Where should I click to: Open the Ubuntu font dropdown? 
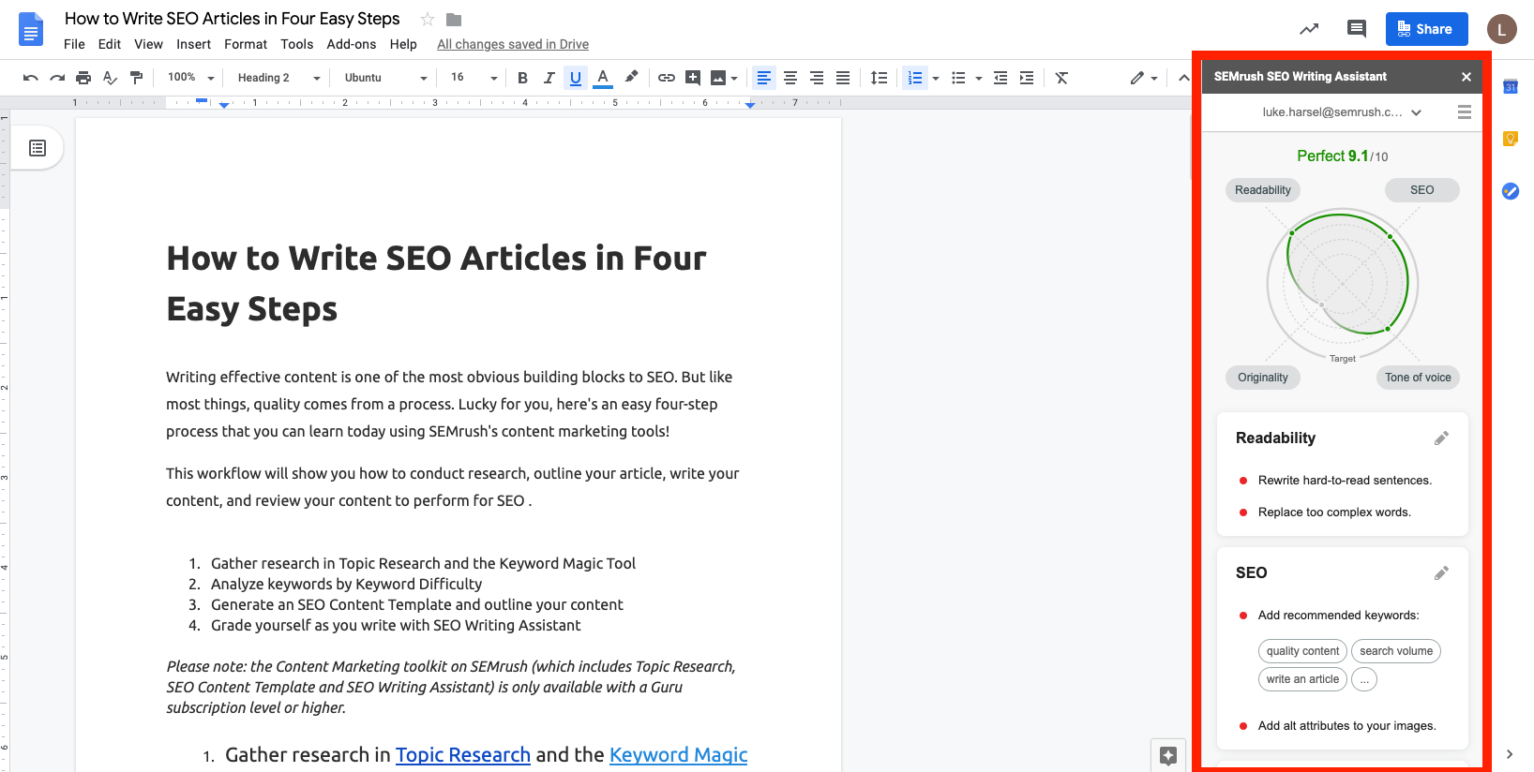tap(384, 78)
